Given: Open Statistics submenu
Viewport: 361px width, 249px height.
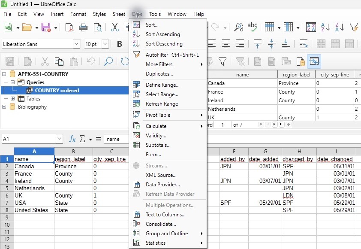Looking at the screenshot, I should pos(168,243).
